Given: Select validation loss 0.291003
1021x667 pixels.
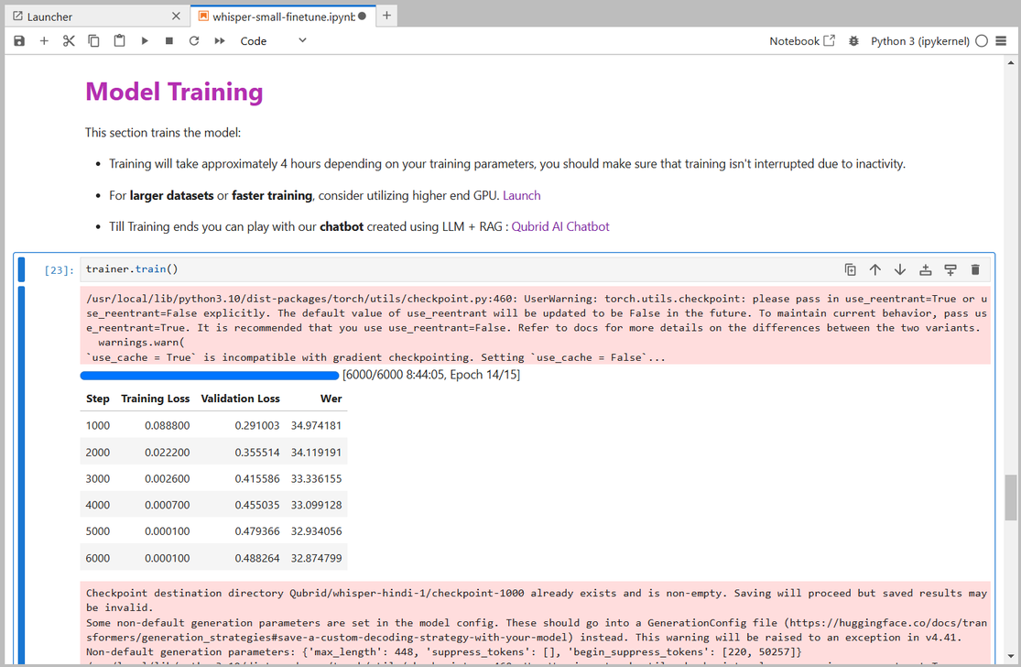Looking at the screenshot, I should 257,425.
